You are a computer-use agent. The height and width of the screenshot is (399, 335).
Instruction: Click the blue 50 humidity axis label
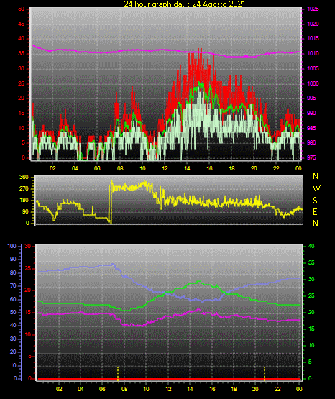13,312
